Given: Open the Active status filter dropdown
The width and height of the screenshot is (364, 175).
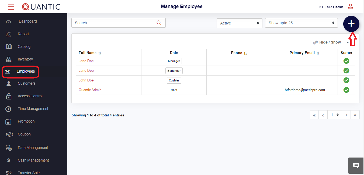Looking at the screenshot, I should pos(239,23).
